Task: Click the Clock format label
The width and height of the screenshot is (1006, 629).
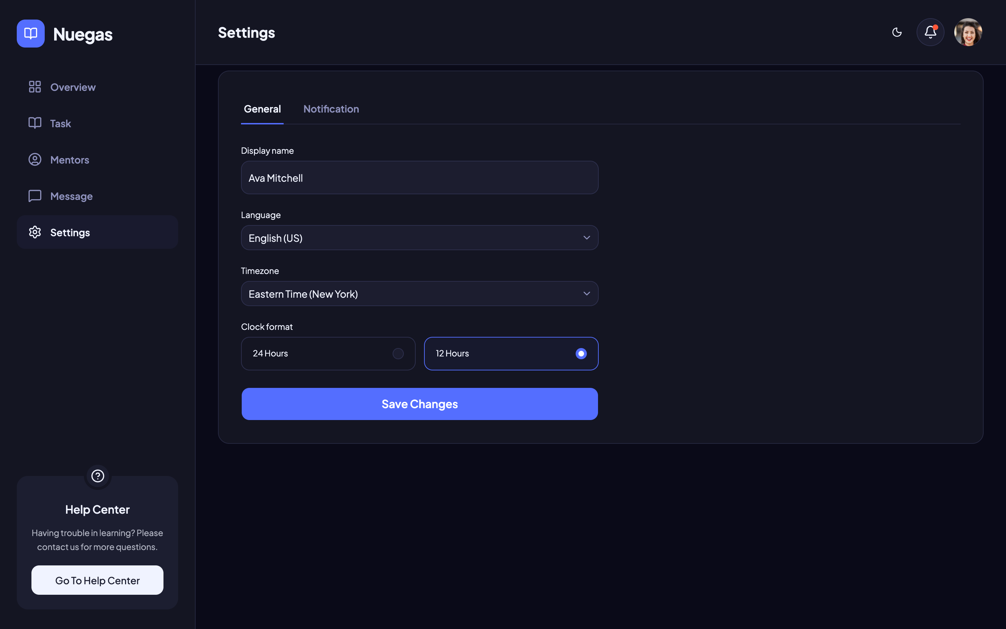Action: pyautogui.click(x=267, y=327)
